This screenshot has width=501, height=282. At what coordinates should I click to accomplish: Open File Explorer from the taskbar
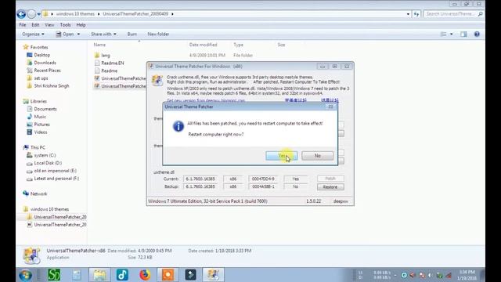pyautogui.click(x=99, y=275)
